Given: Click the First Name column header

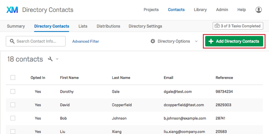Looking at the screenshot, I should tap(69, 78).
